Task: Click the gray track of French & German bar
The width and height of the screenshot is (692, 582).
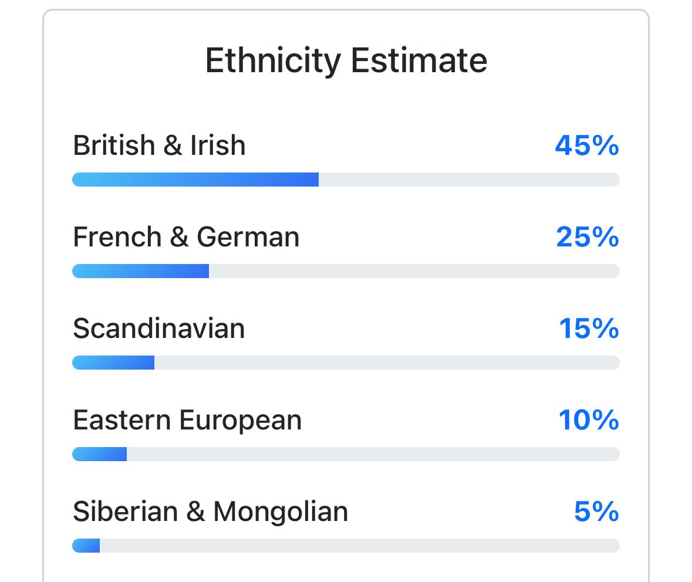Action: pos(414,271)
